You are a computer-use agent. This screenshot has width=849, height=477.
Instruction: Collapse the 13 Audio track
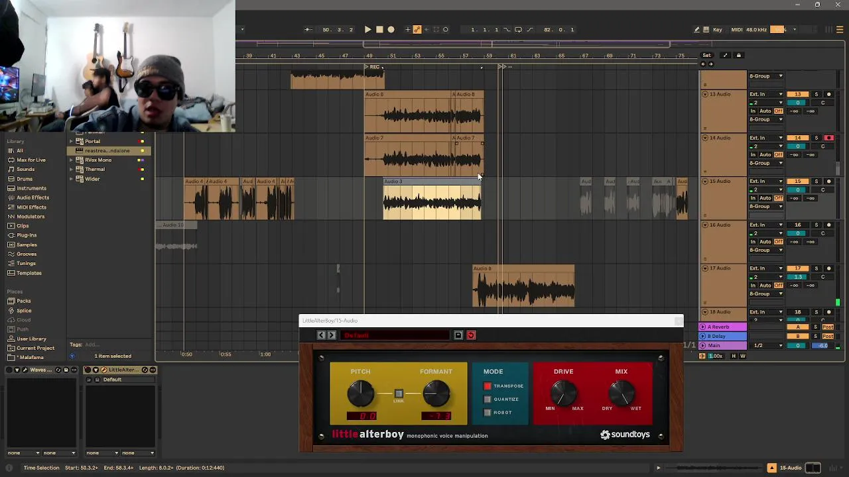[x=704, y=94]
